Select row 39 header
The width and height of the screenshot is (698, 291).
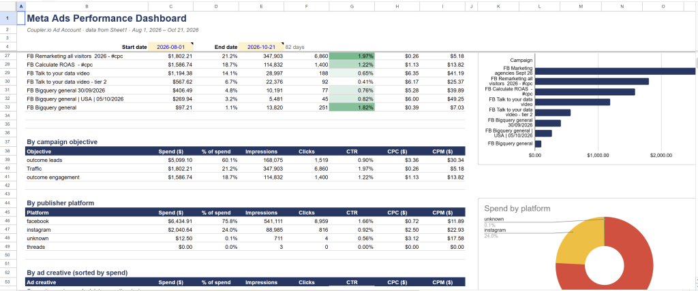click(x=8, y=160)
